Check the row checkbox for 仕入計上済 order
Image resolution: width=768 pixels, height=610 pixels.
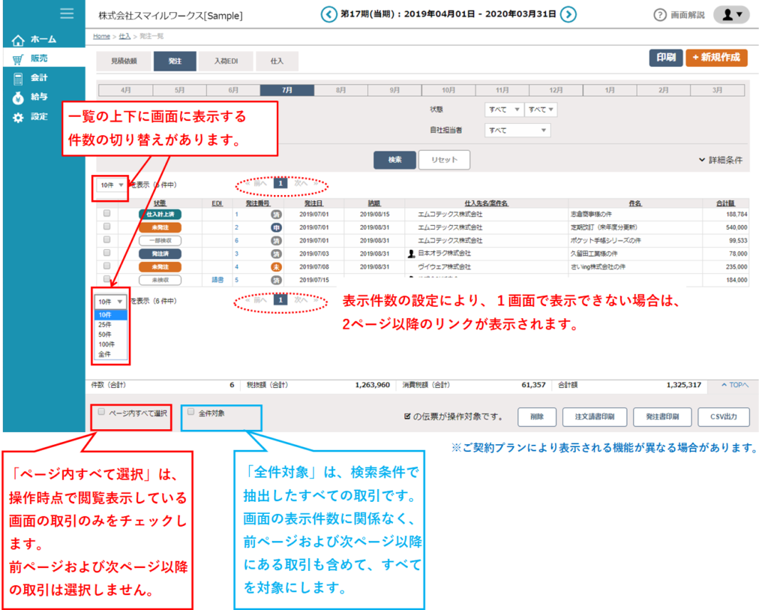click(106, 214)
